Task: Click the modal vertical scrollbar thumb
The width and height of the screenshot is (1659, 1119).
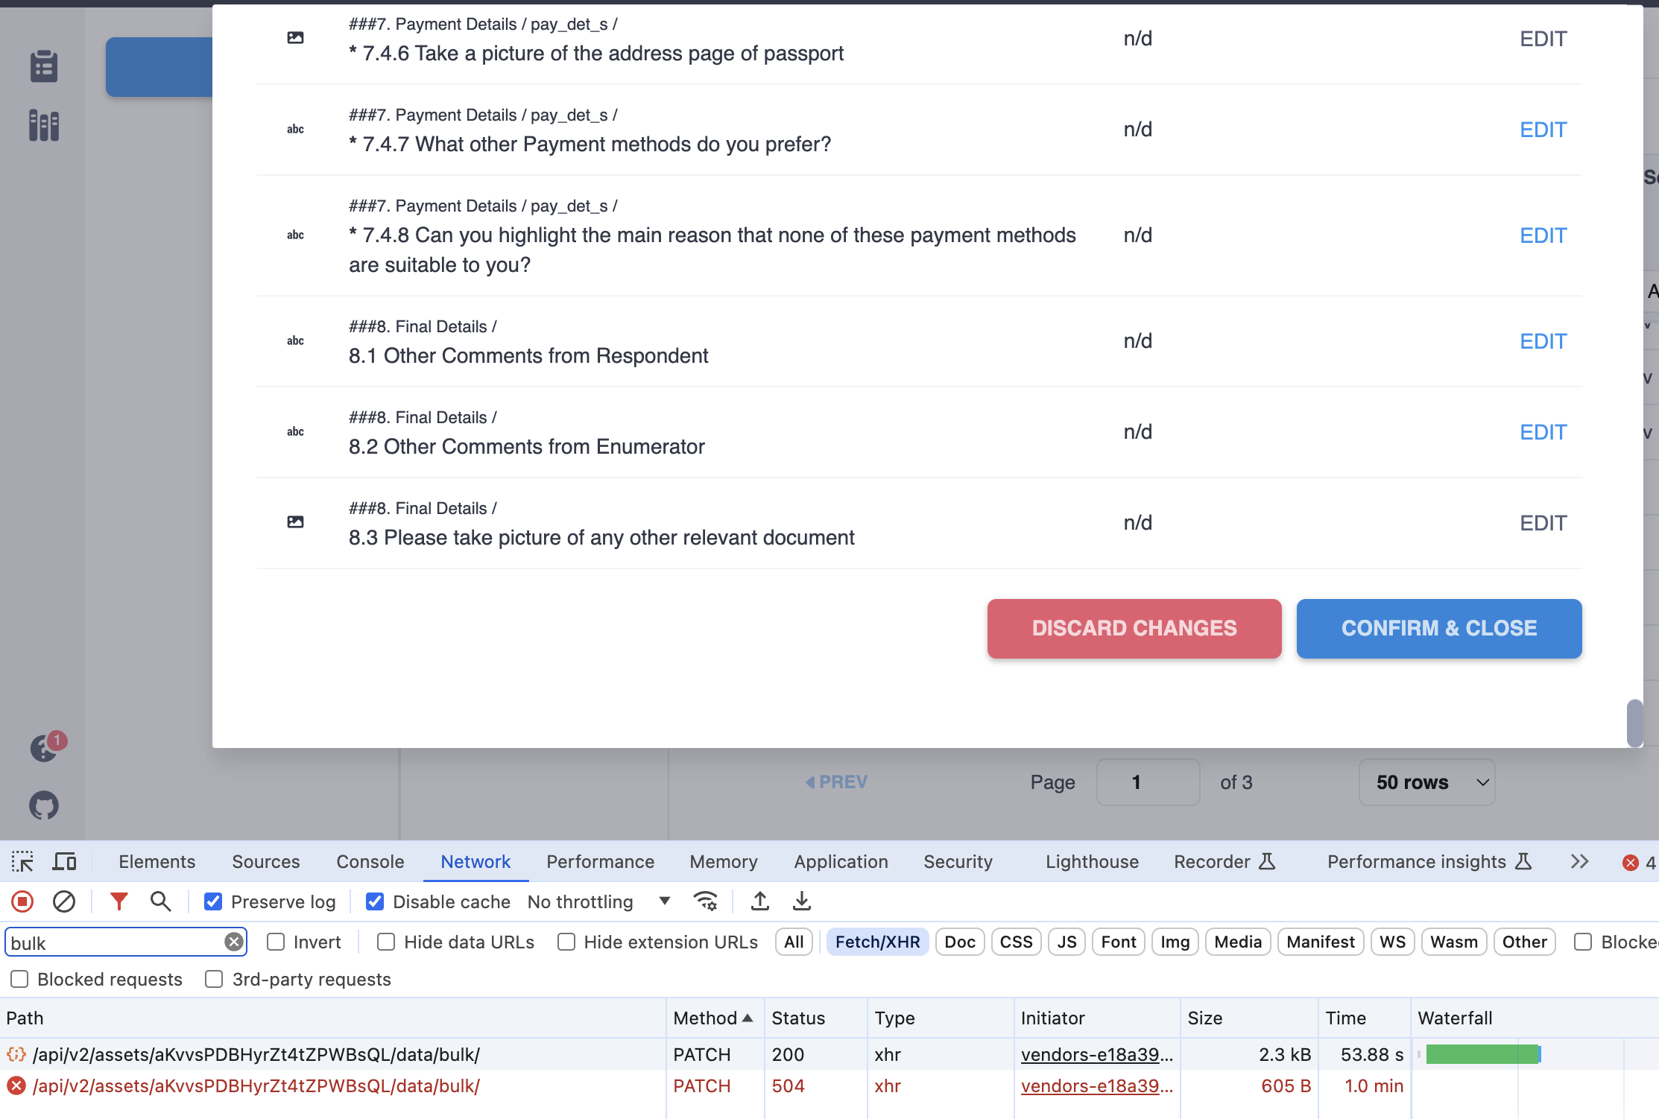Action: (x=1634, y=722)
